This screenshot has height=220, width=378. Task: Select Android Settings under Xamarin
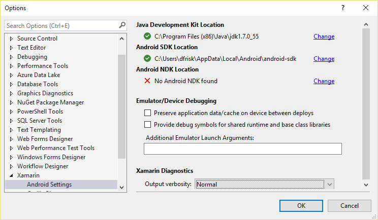[x=49, y=185]
